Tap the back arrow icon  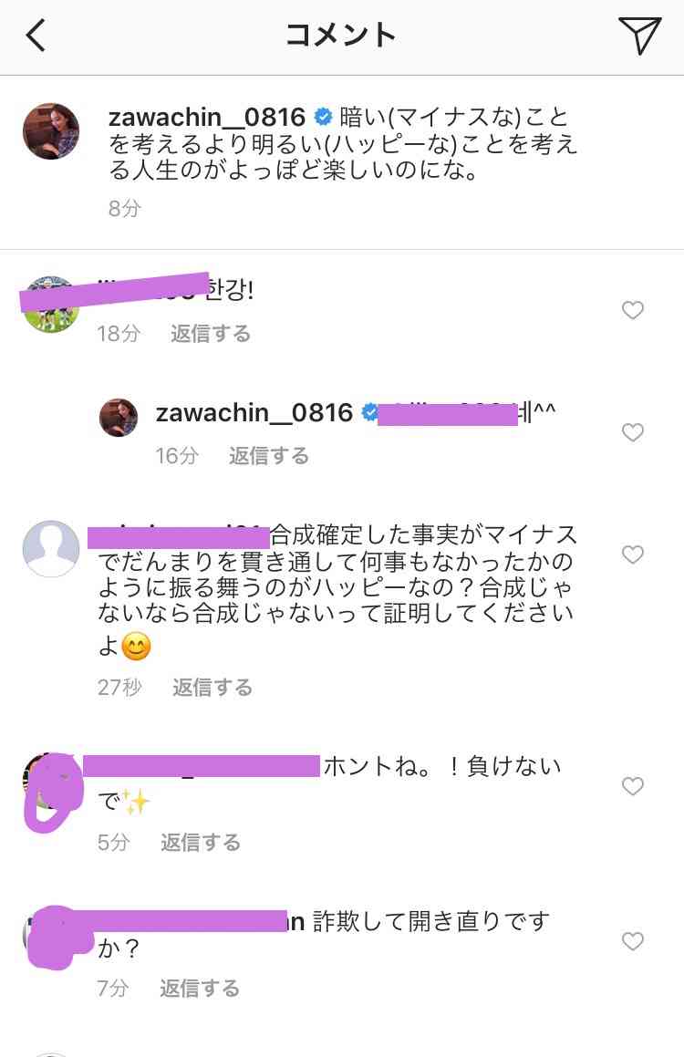36,35
